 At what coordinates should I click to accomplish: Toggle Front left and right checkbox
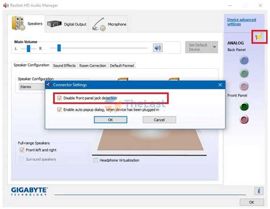(22, 150)
